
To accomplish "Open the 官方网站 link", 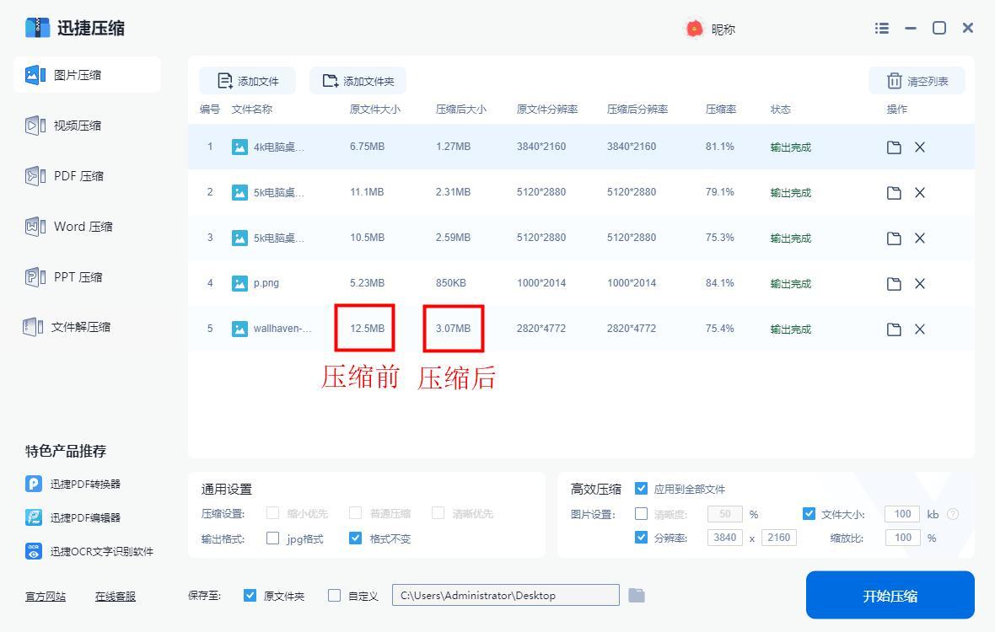I will tap(46, 597).
